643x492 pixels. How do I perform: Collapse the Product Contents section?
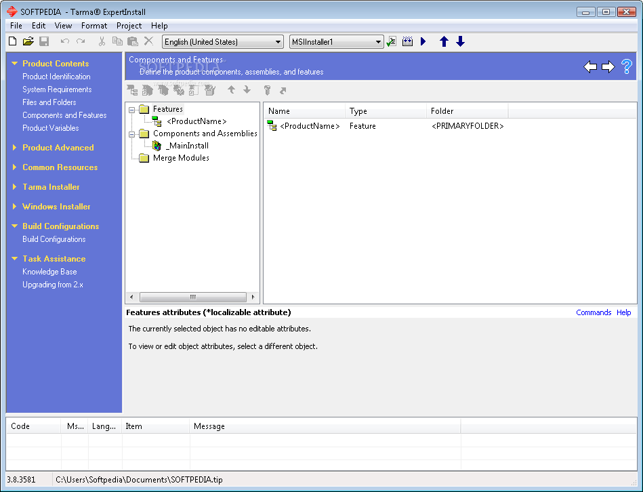pyautogui.click(x=15, y=64)
